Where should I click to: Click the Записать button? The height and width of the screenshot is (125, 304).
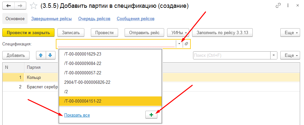tap(71, 32)
